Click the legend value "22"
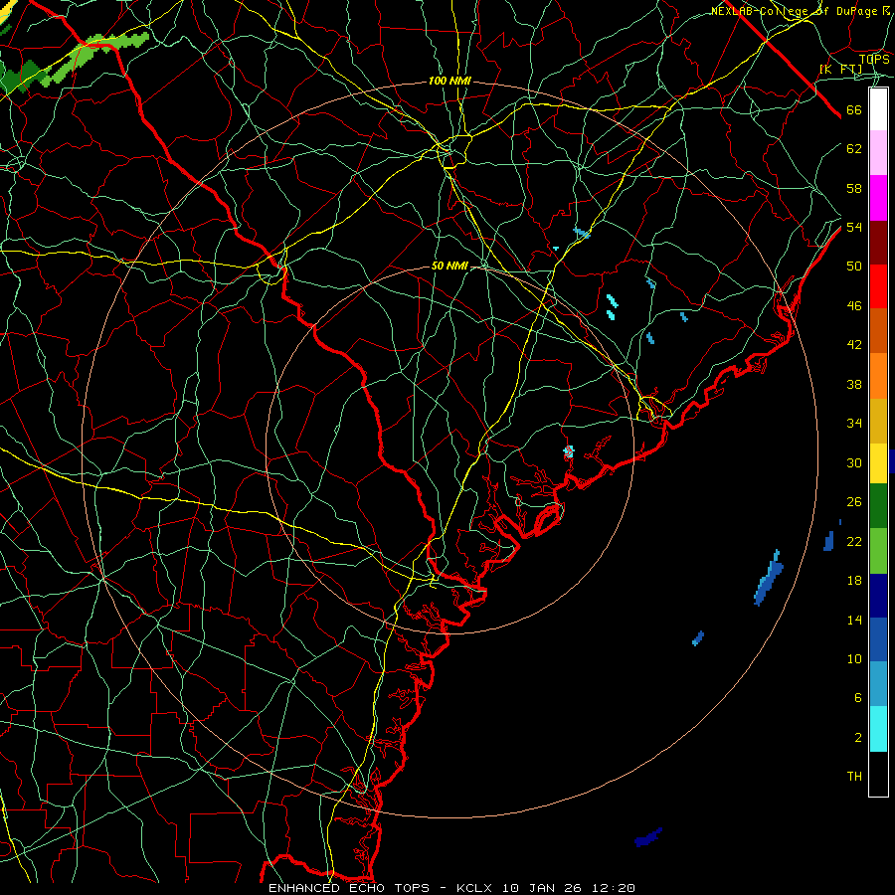Image resolution: width=895 pixels, height=895 pixels. [x=854, y=541]
